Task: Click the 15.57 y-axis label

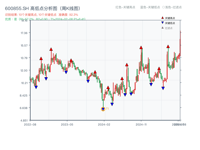Action: 24,45
